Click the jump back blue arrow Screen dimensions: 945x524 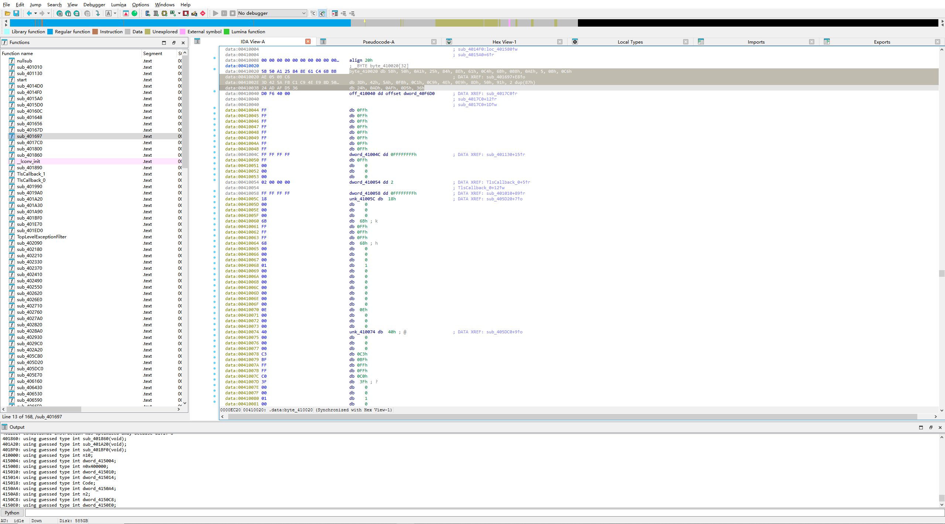29,13
